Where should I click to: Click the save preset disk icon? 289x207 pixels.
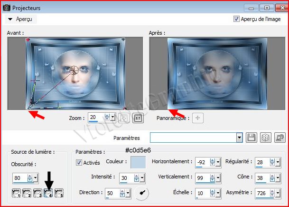pyautogui.click(x=252, y=138)
